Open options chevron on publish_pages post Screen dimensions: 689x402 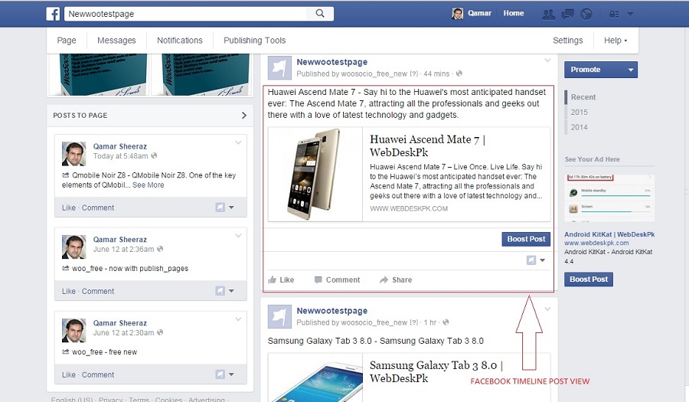(x=238, y=236)
